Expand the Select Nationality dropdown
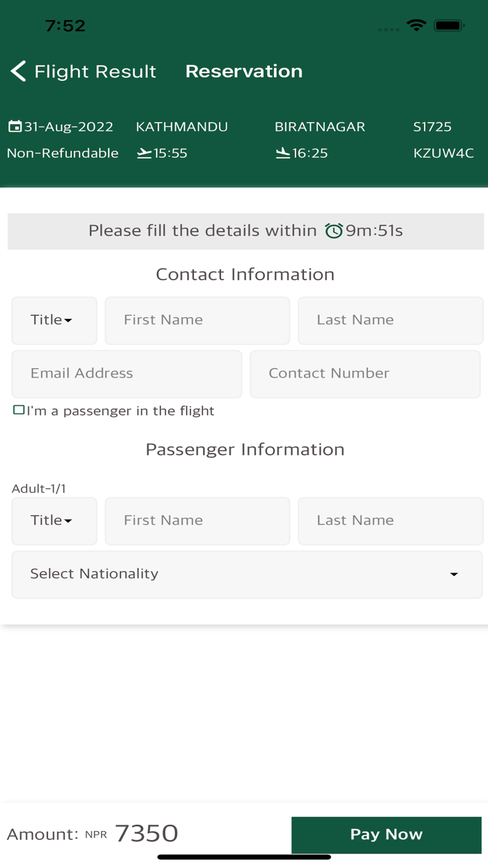Screen dimensions: 488x868 click(247, 574)
